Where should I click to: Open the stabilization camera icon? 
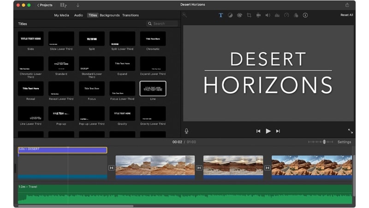[x=258, y=15]
